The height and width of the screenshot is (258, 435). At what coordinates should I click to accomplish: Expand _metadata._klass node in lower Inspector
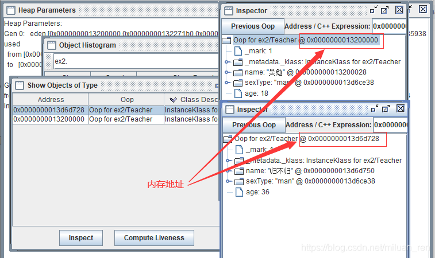(228, 161)
